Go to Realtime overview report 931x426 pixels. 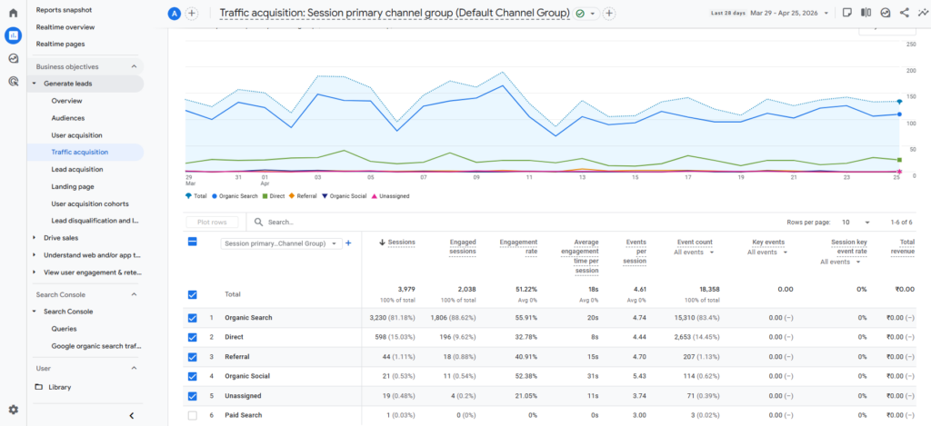point(65,27)
